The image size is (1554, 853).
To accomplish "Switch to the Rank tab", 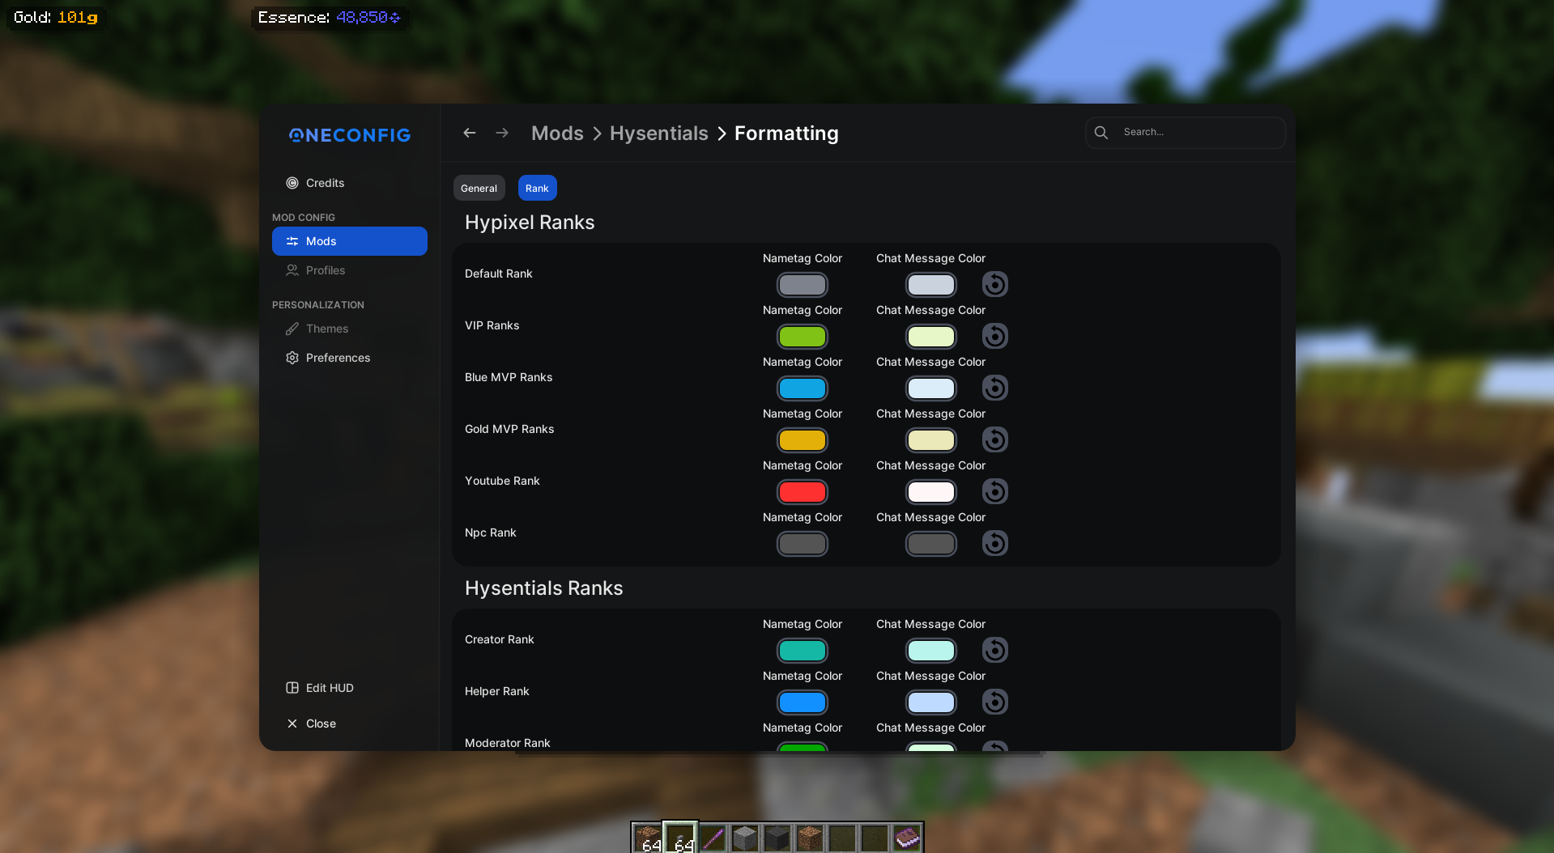I will coord(537,188).
